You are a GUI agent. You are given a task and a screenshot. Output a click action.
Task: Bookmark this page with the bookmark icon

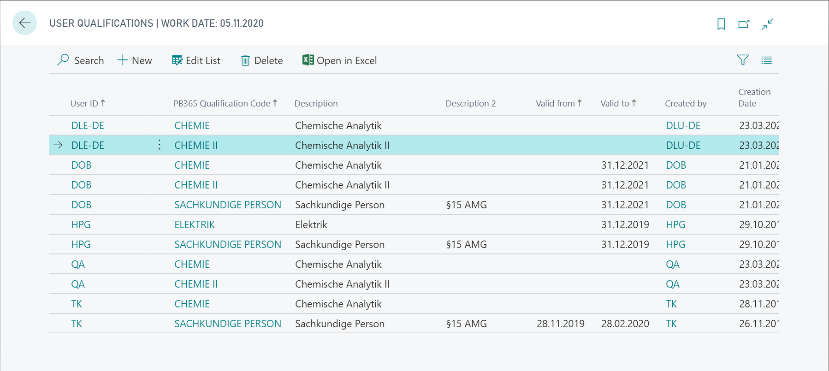[x=721, y=24]
